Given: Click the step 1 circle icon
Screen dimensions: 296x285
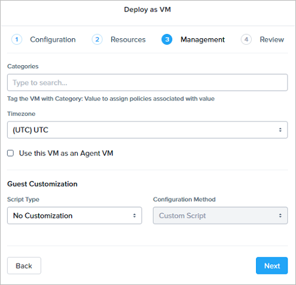Looking at the screenshot, I should coord(17,39).
